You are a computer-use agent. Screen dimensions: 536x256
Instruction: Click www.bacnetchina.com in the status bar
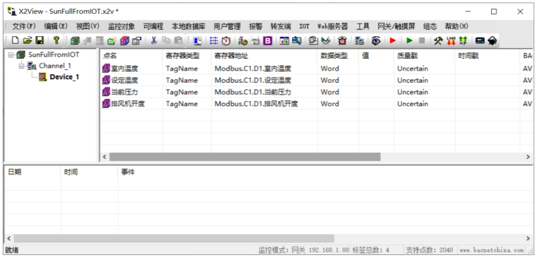pos(492,250)
